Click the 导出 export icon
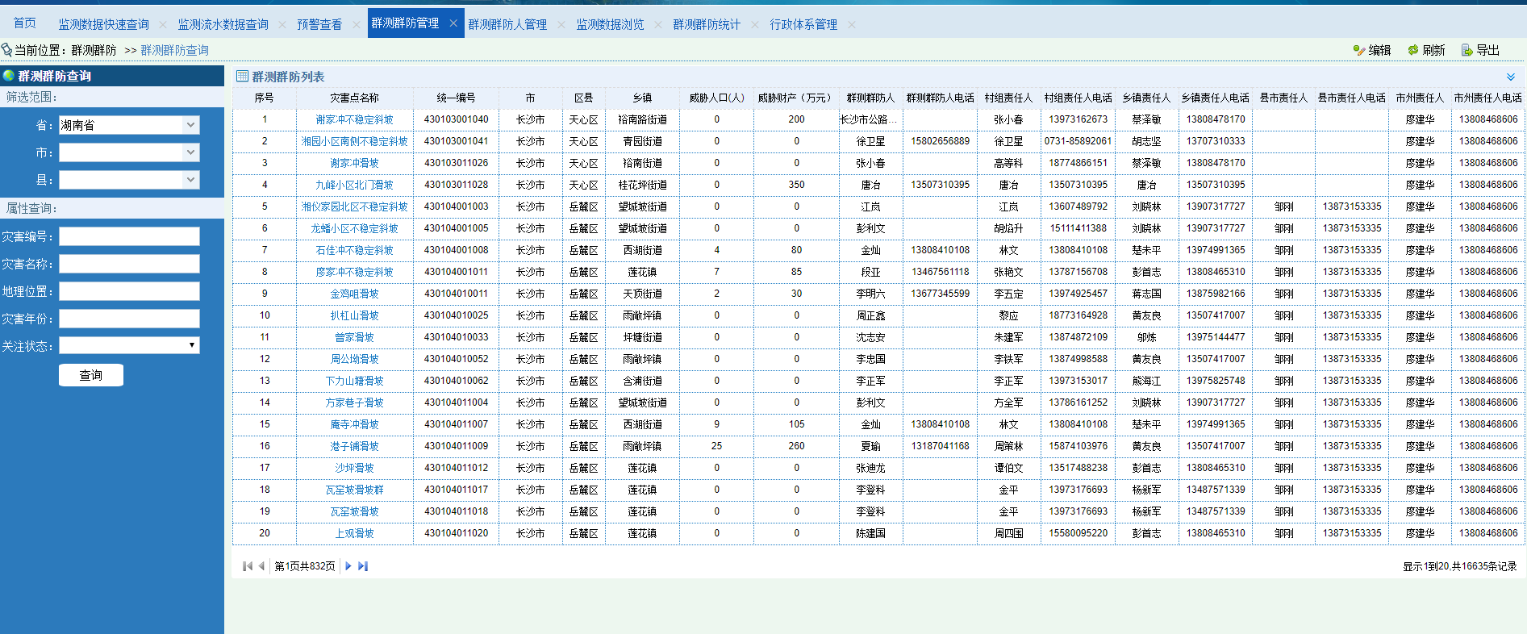Viewport: 1527px width, 634px height. (1467, 50)
